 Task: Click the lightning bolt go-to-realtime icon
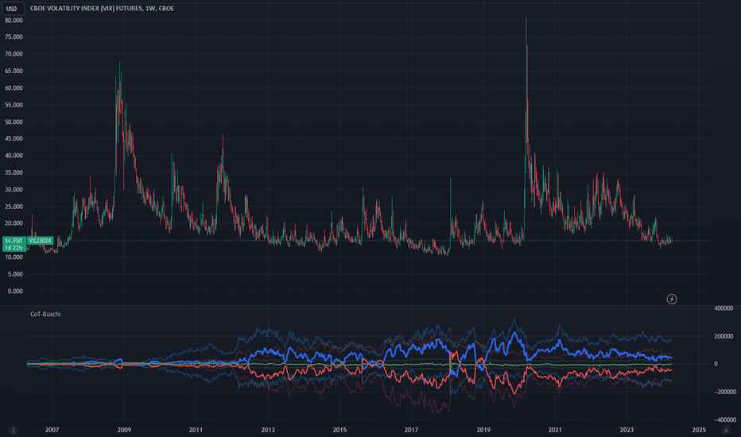(x=672, y=299)
